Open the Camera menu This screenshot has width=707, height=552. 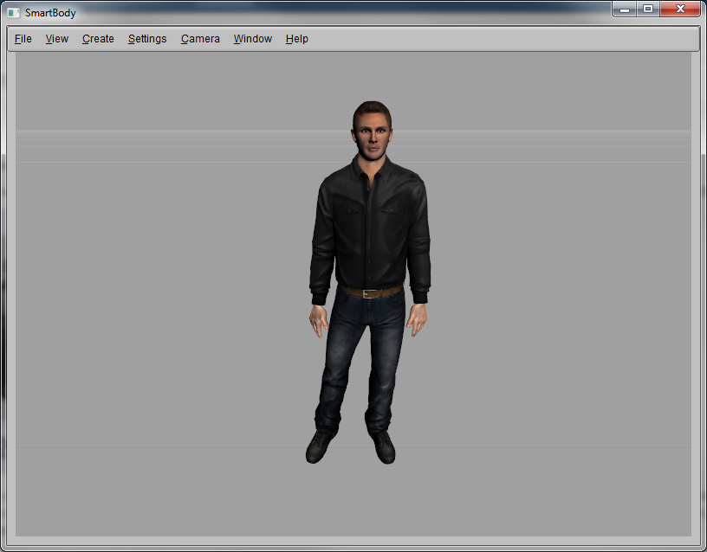(200, 39)
